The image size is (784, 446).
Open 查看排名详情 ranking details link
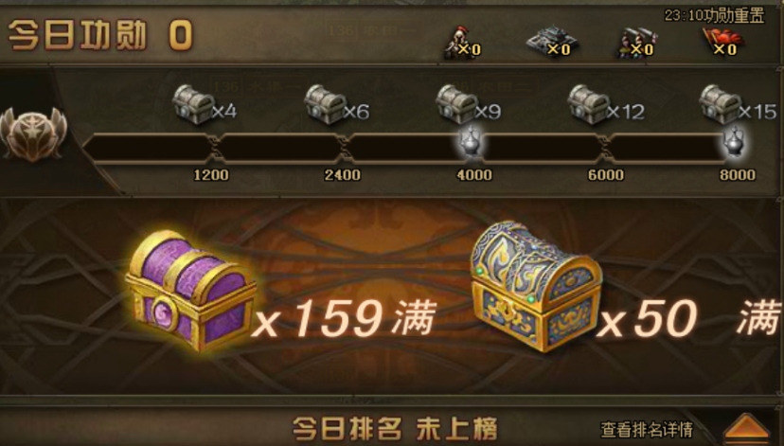pyautogui.click(x=647, y=430)
